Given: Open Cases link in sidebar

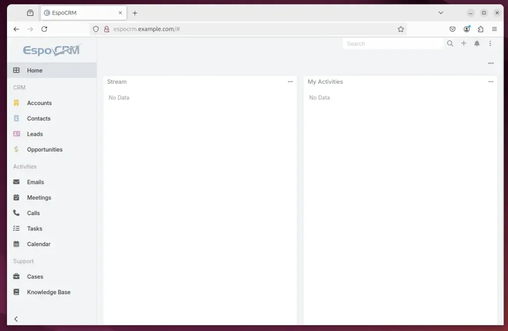Looking at the screenshot, I should [x=52, y=276].
